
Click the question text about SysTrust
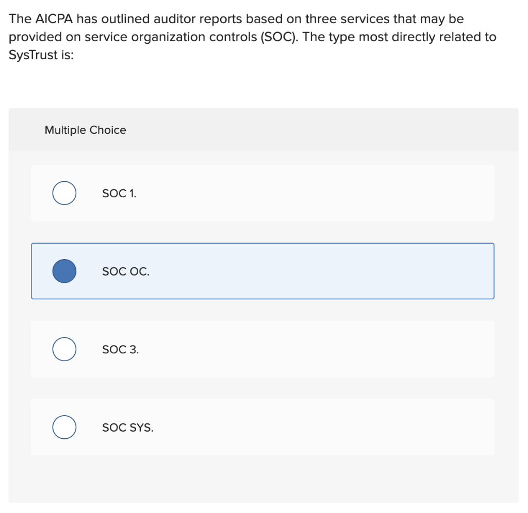coord(253,37)
